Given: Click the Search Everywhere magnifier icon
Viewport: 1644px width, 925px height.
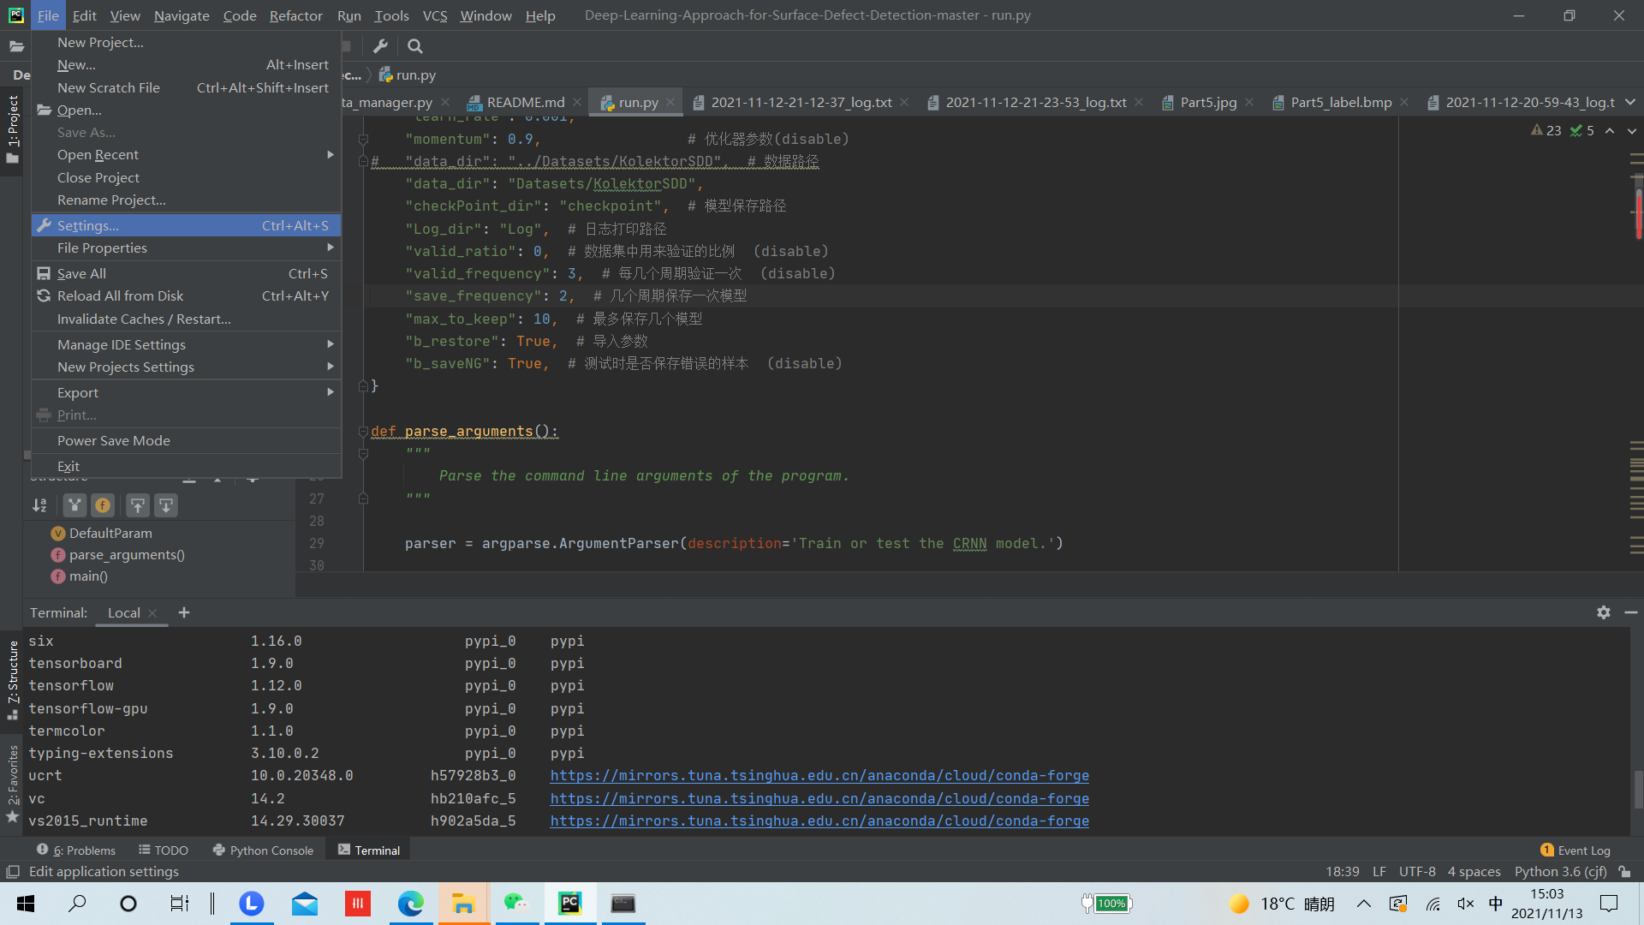Looking at the screenshot, I should pyautogui.click(x=415, y=46).
